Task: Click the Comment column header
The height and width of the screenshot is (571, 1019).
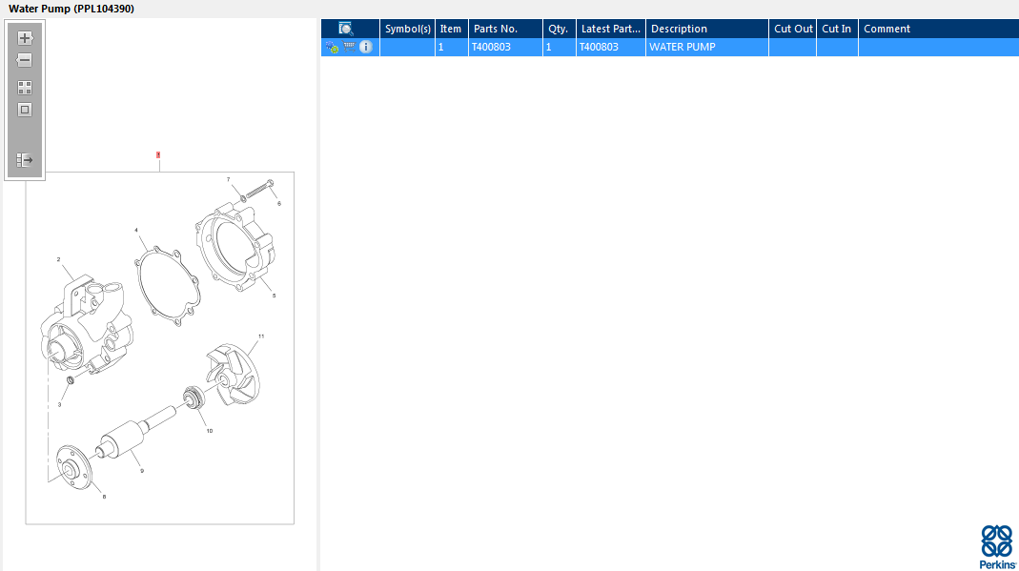Action: (938, 29)
